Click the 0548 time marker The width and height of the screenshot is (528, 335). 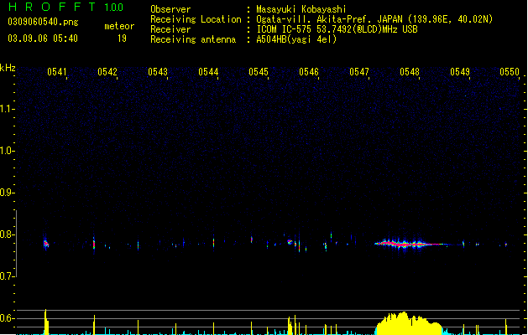tap(410, 72)
